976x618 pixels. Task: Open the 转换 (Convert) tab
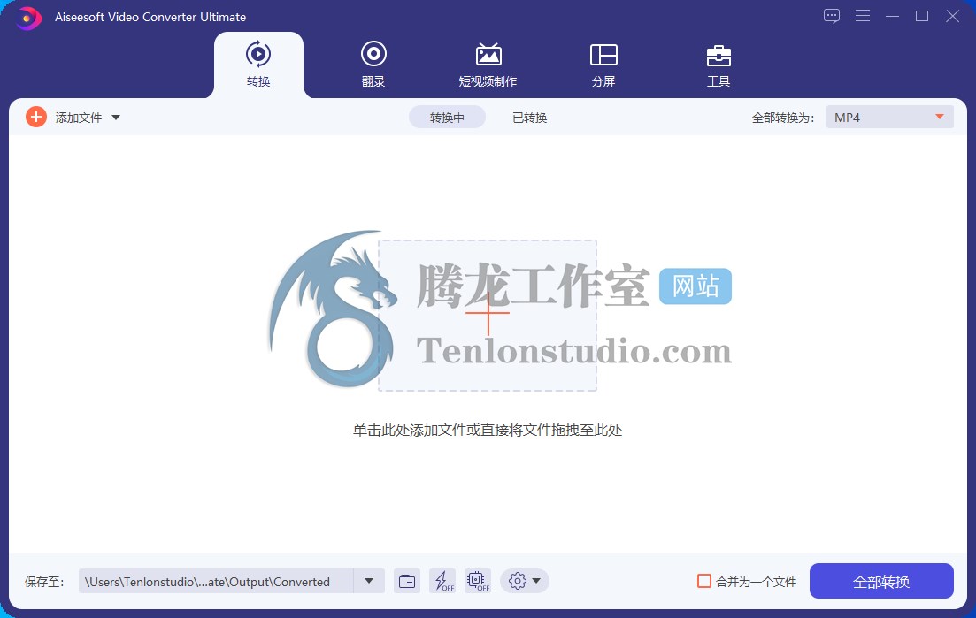tap(258, 65)
